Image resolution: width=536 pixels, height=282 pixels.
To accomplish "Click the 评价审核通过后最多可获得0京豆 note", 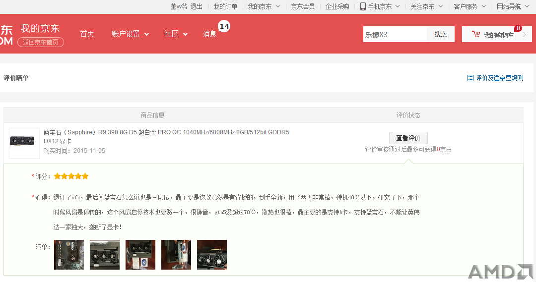I will pyautogui.click(x=408, y=149).
